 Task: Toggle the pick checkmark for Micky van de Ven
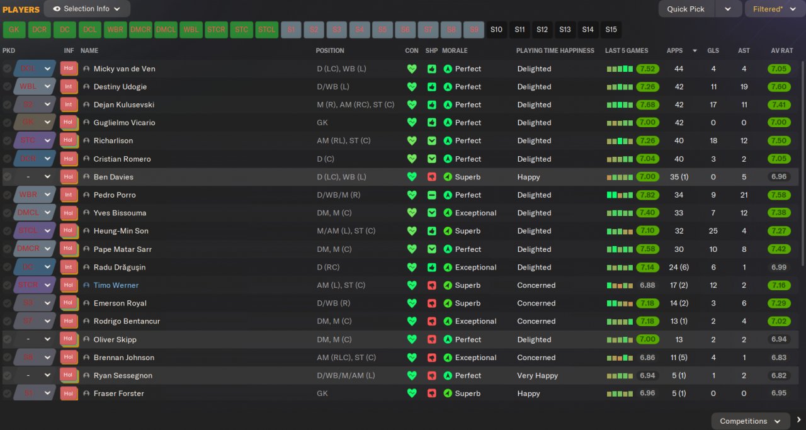(x=7, y=69)
